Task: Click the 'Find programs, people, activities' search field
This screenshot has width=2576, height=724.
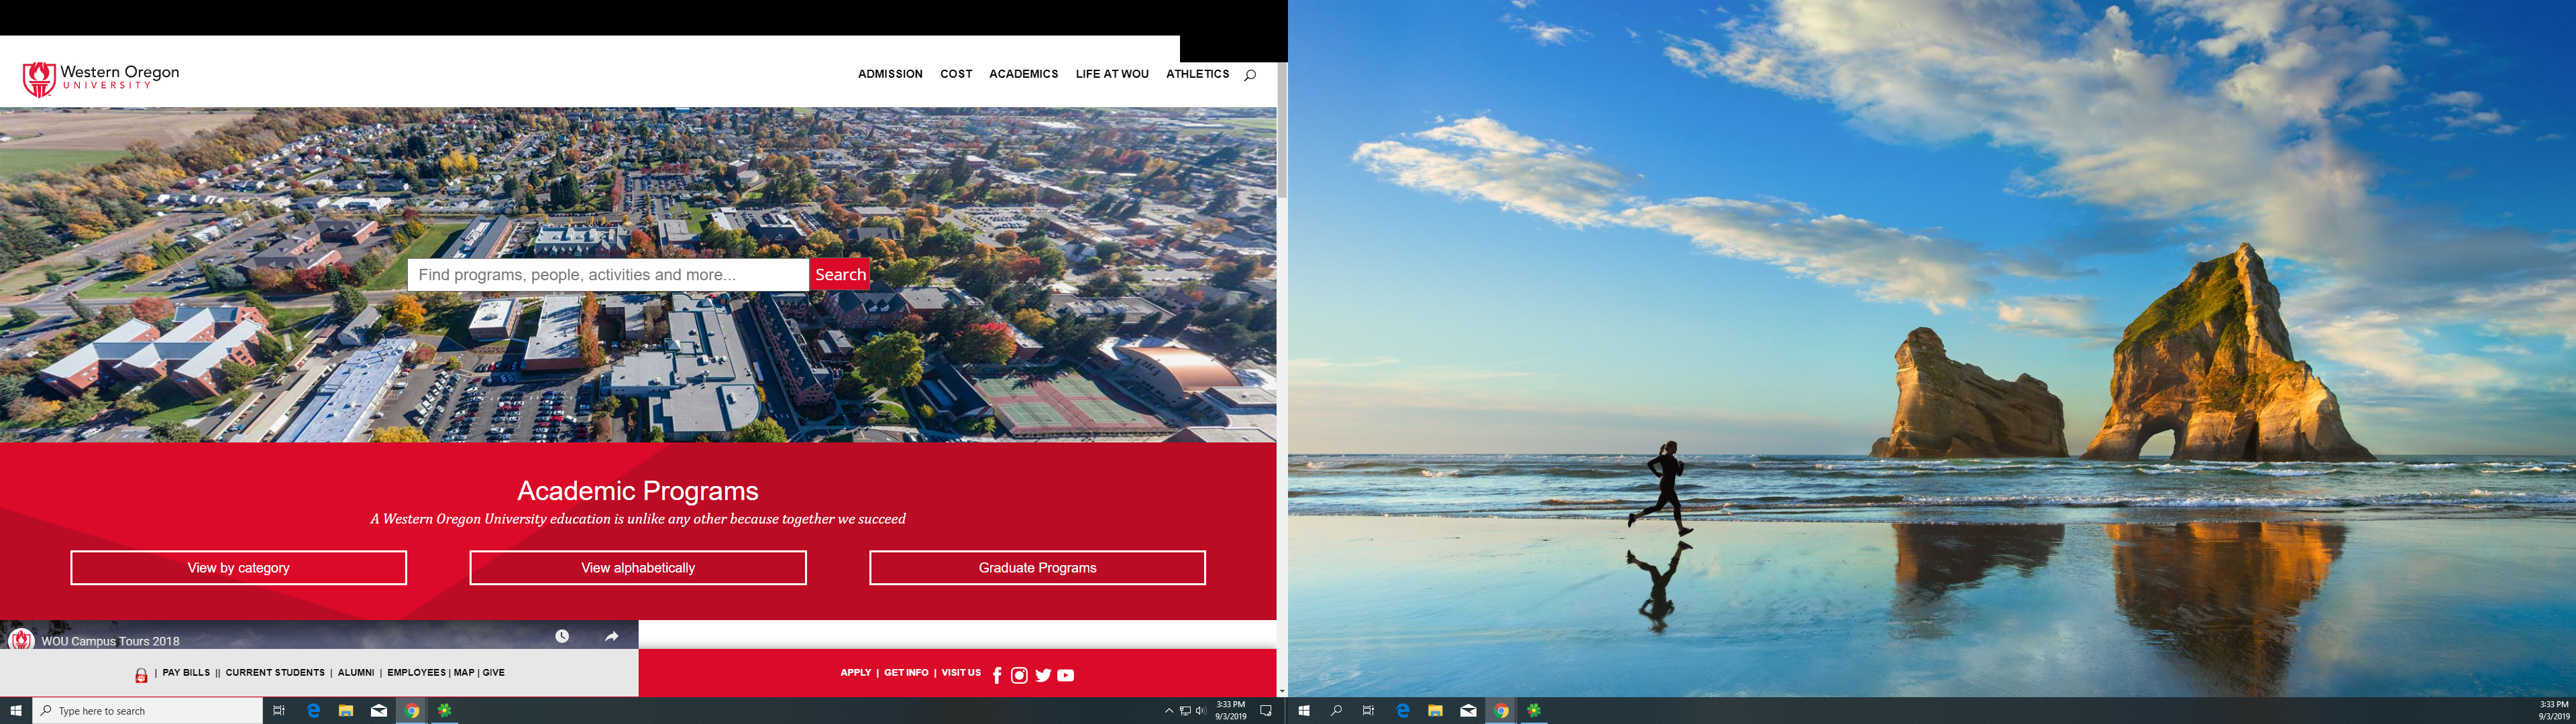Action: point(608,275)
